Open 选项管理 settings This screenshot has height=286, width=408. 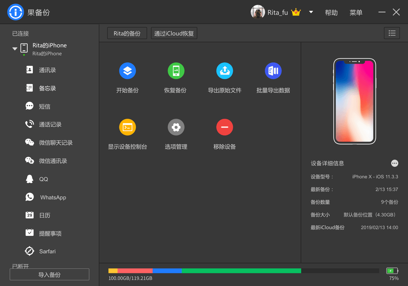coord(176,127)
